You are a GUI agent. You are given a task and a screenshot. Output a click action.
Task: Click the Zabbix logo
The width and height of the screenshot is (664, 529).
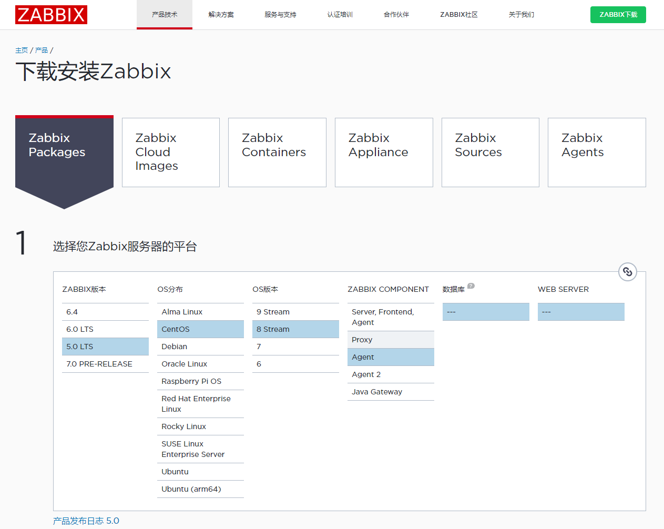(x=51, y=15)
